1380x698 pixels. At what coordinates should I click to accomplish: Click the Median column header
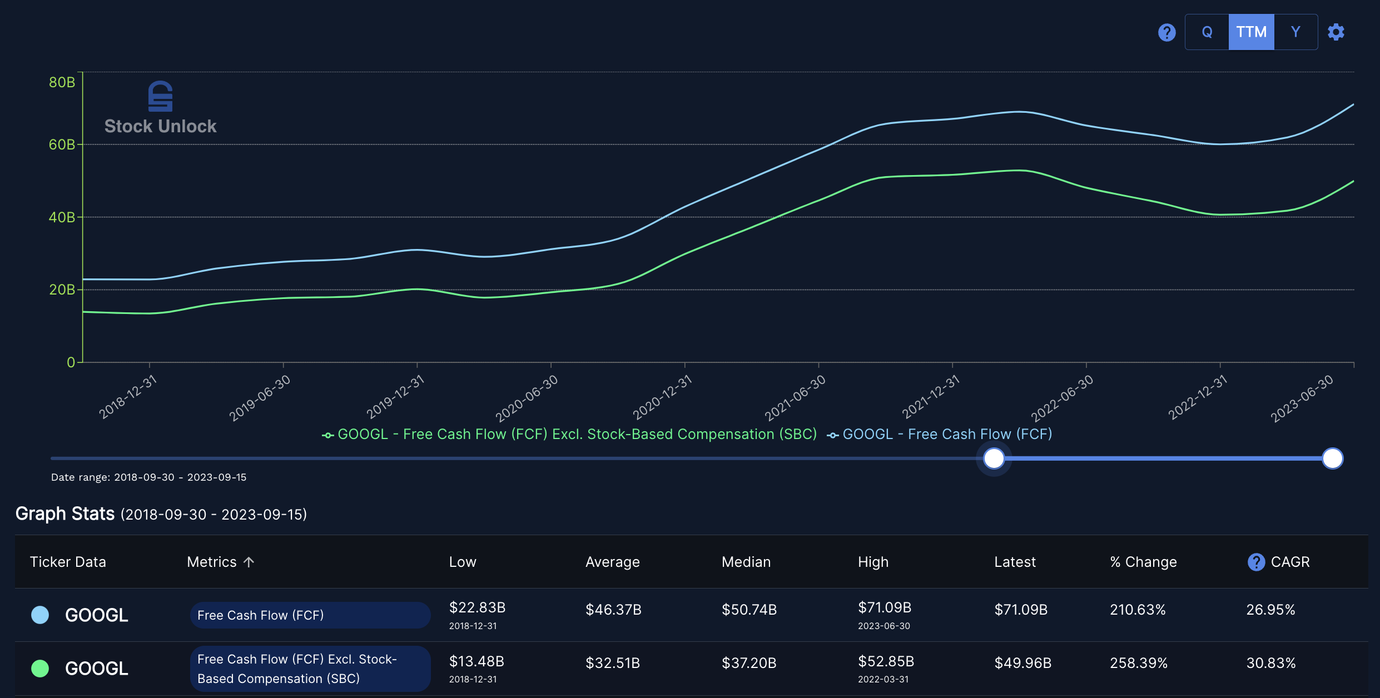point(746,562)
